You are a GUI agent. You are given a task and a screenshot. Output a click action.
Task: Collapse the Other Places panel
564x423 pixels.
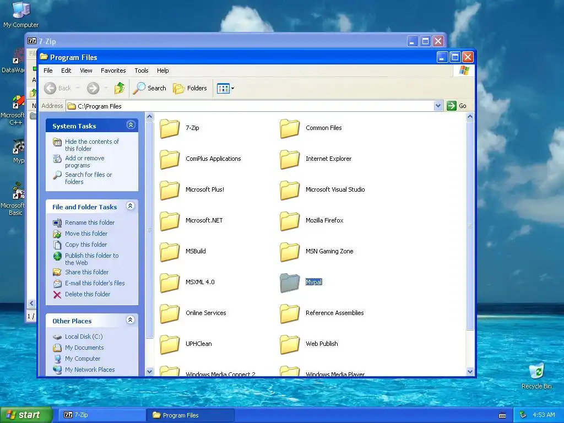[131, 320]
